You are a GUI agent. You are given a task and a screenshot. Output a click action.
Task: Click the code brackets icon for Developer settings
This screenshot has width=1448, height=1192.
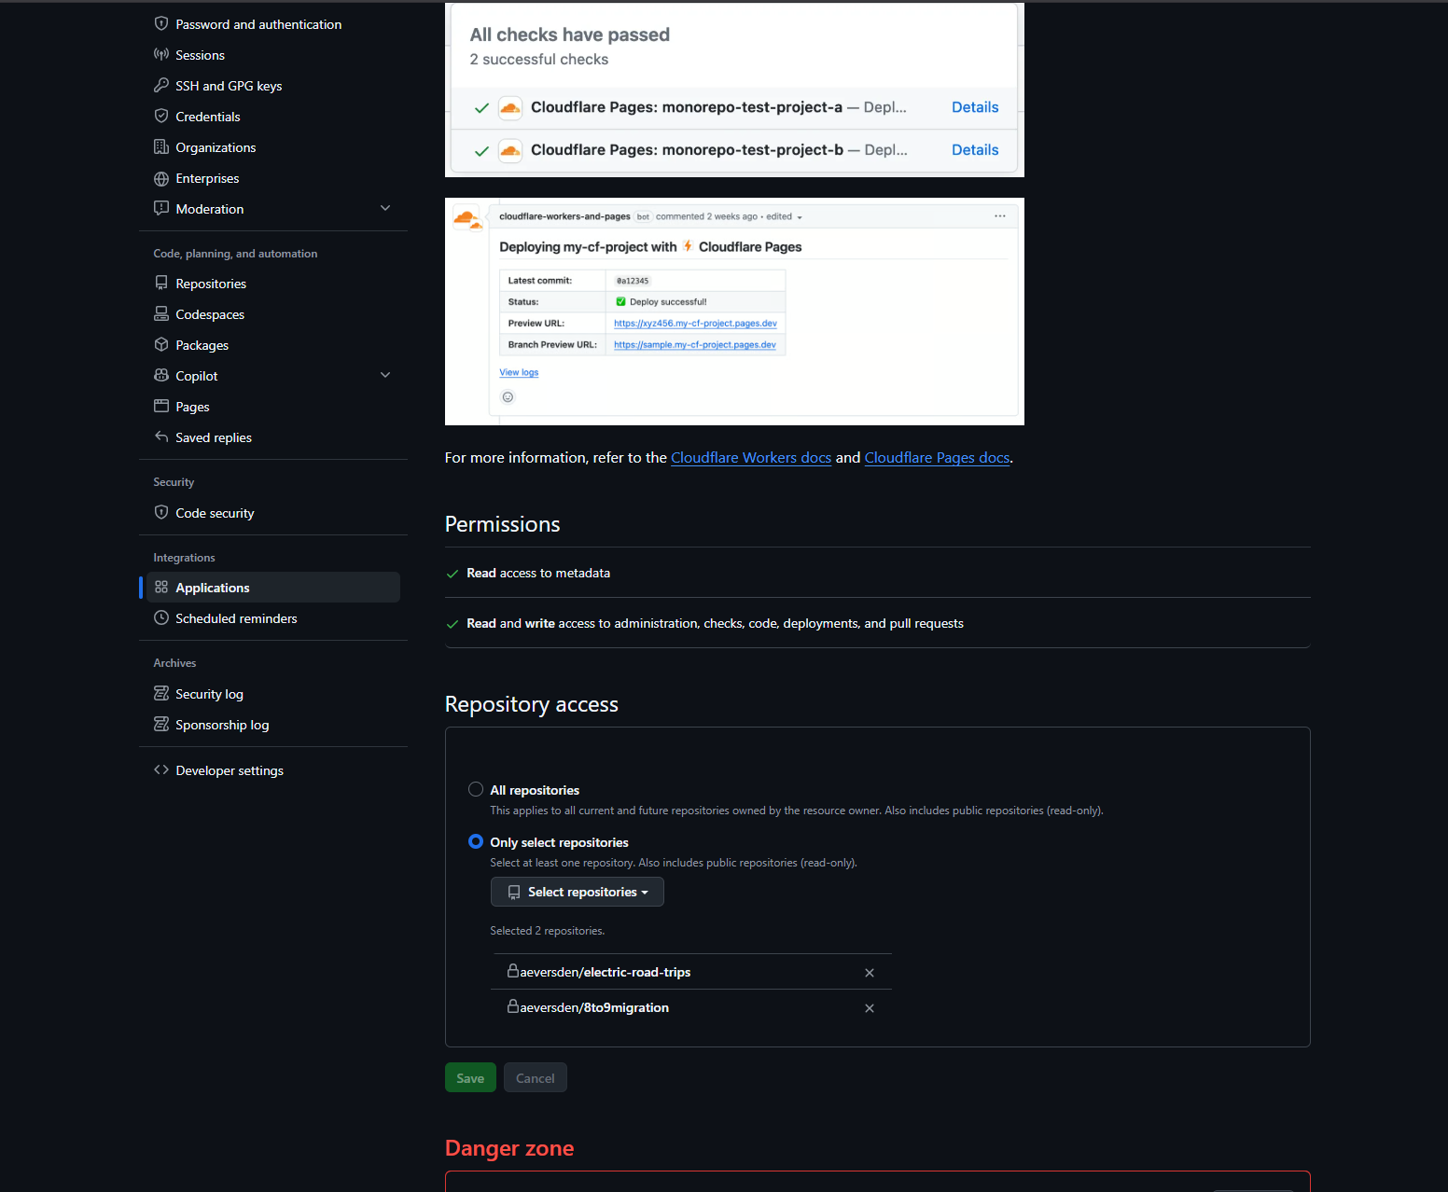pos(161,770)
